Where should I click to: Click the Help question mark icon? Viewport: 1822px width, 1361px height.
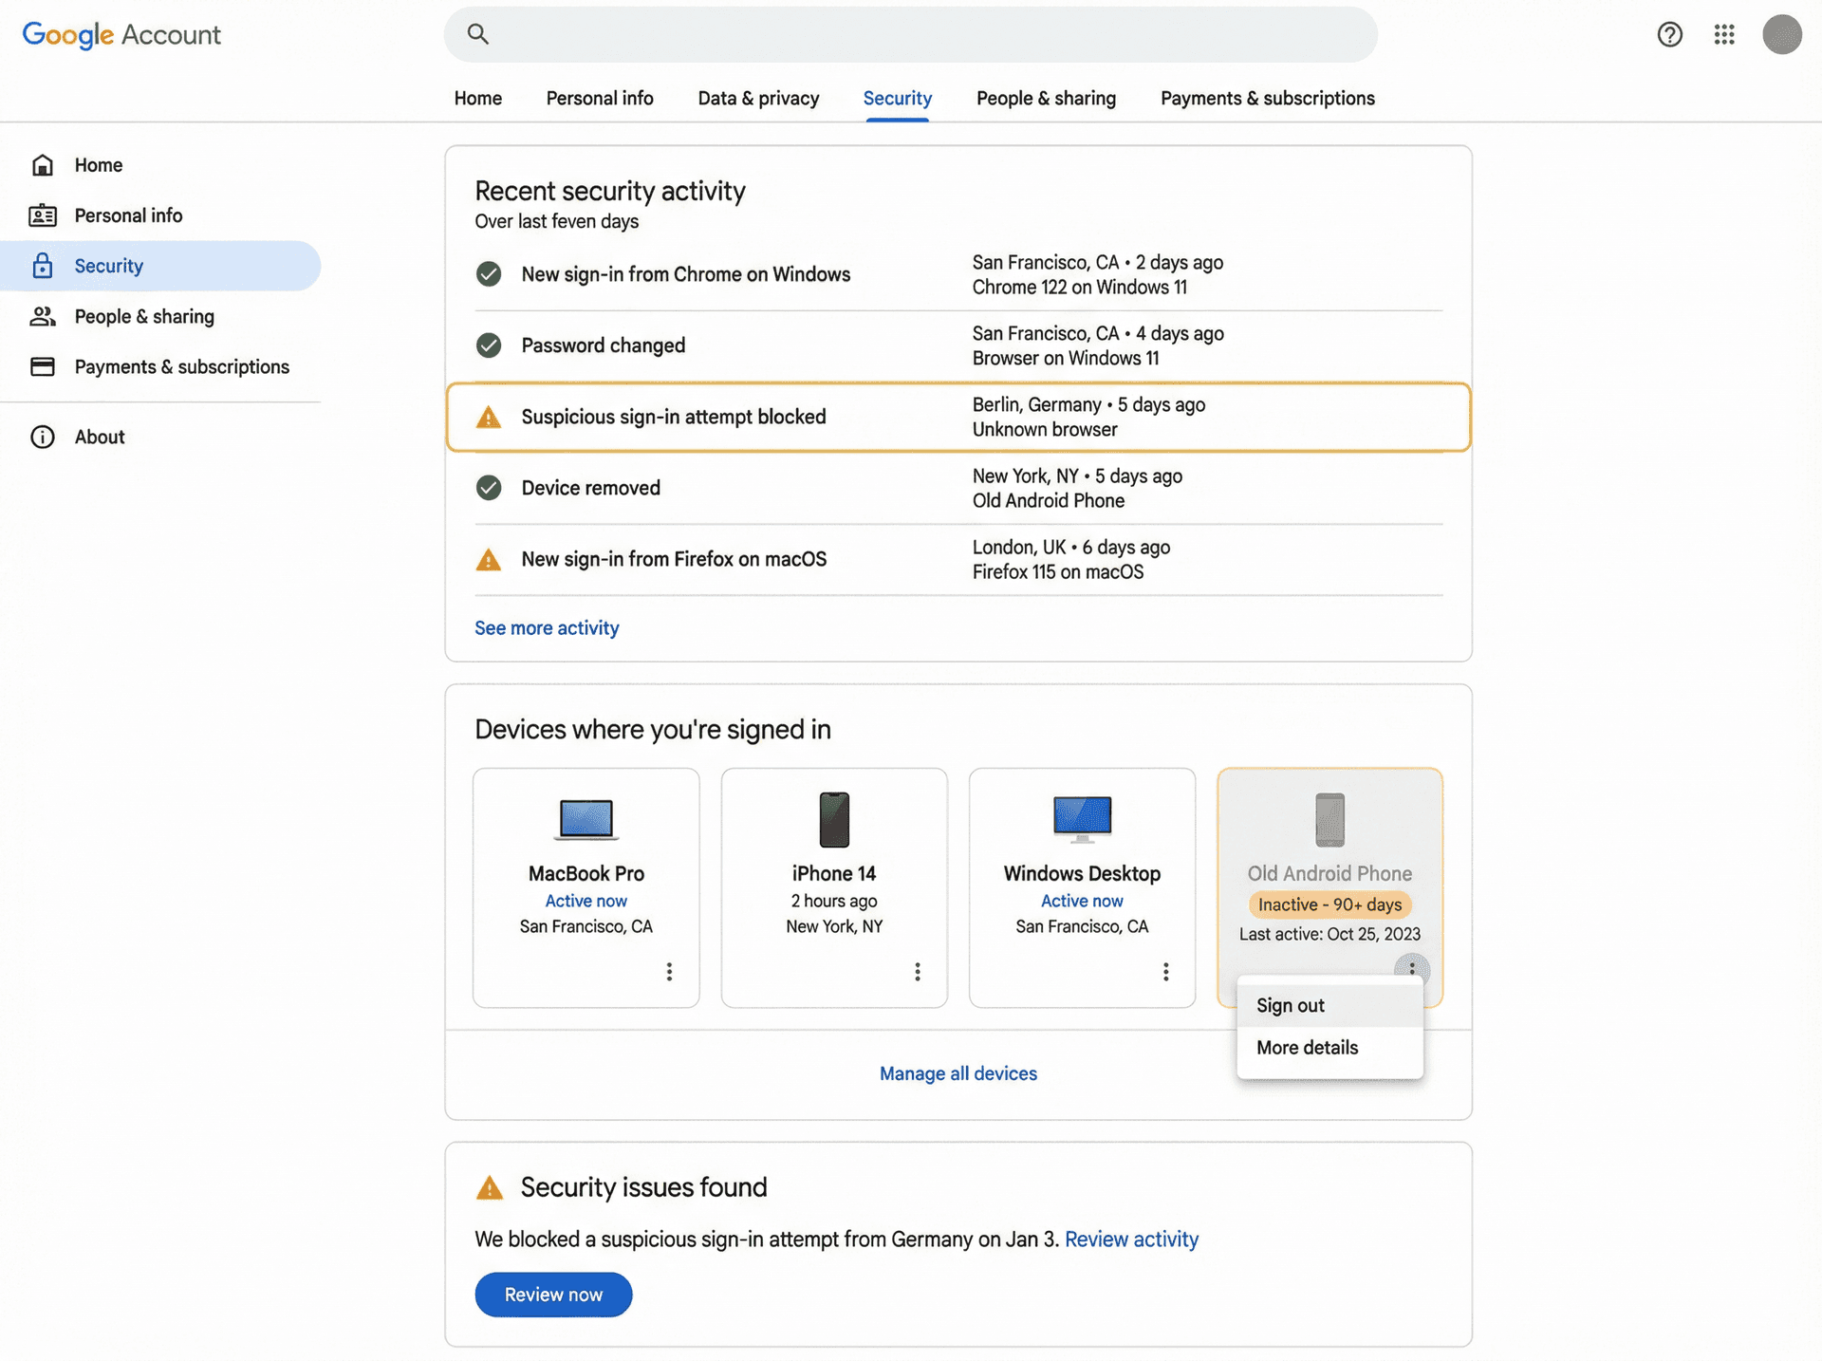[1669, 34]
